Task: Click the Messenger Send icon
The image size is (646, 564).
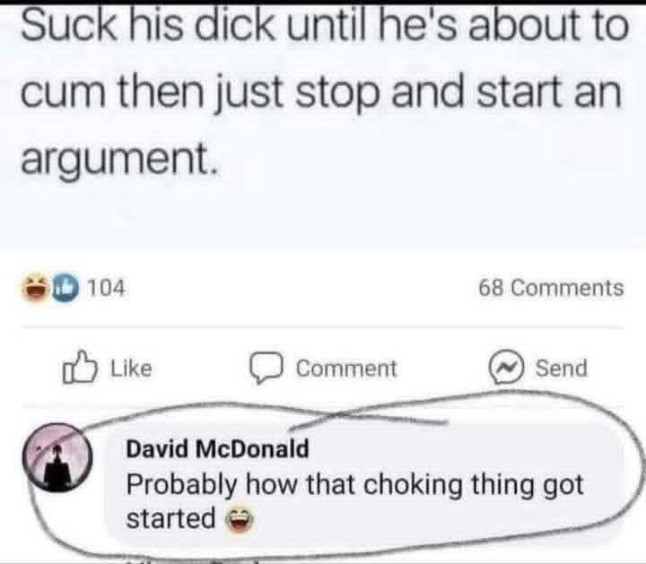Action: point(506,368)
